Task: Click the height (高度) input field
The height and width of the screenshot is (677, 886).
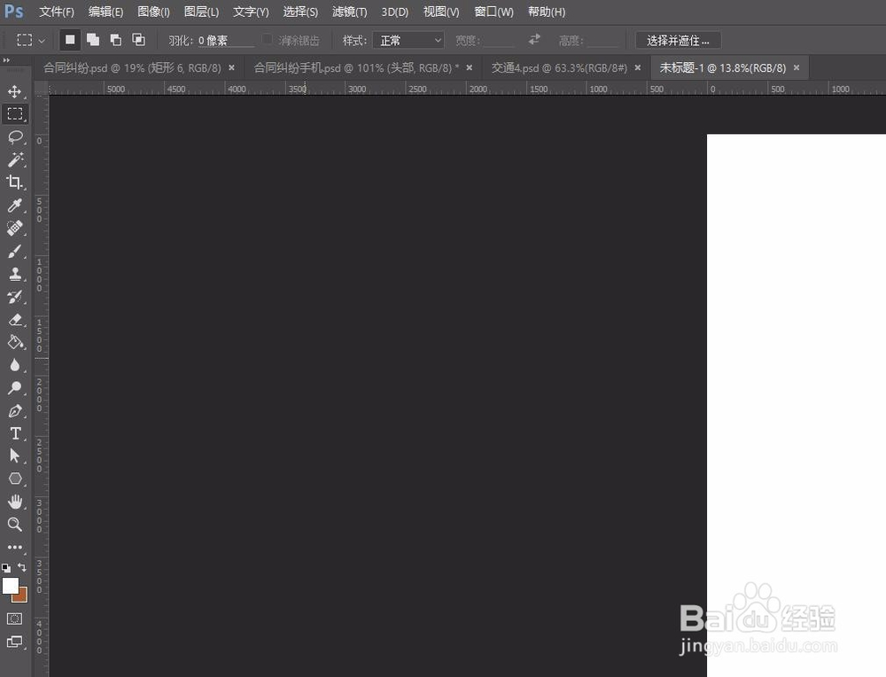Action: 602,40
